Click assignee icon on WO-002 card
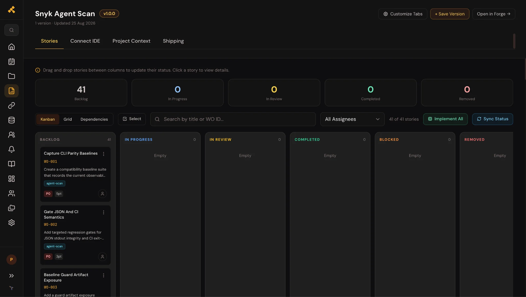This screenshot has width=526, height=297. (102, 256)
